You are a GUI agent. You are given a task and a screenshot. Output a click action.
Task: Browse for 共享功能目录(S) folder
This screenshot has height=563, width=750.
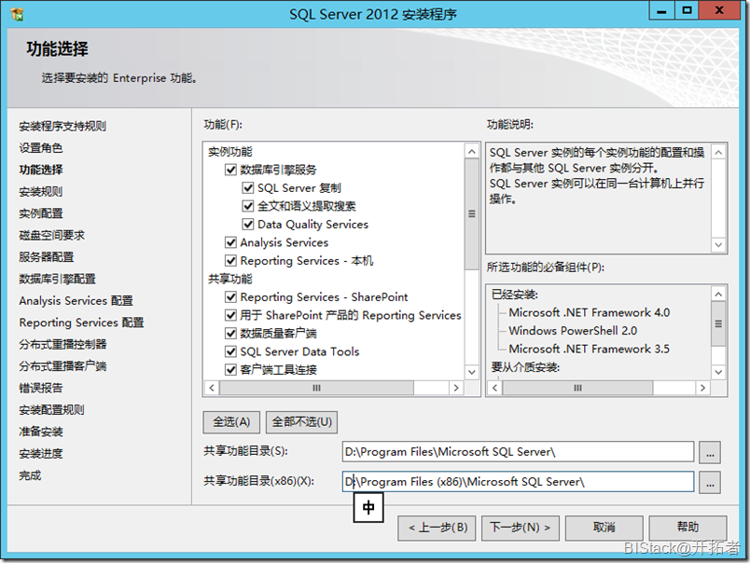[710, 452]
